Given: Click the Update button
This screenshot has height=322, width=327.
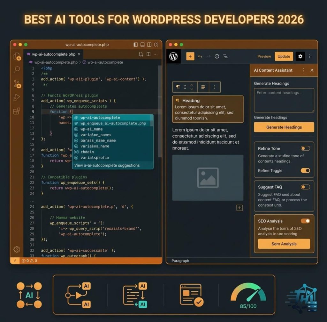Looking at the screenshot, I should (284, 56).
